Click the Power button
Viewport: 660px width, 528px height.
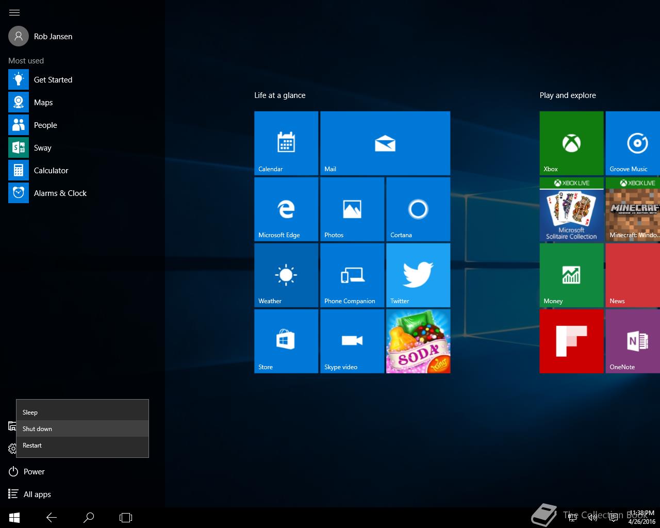pos(27,472)
